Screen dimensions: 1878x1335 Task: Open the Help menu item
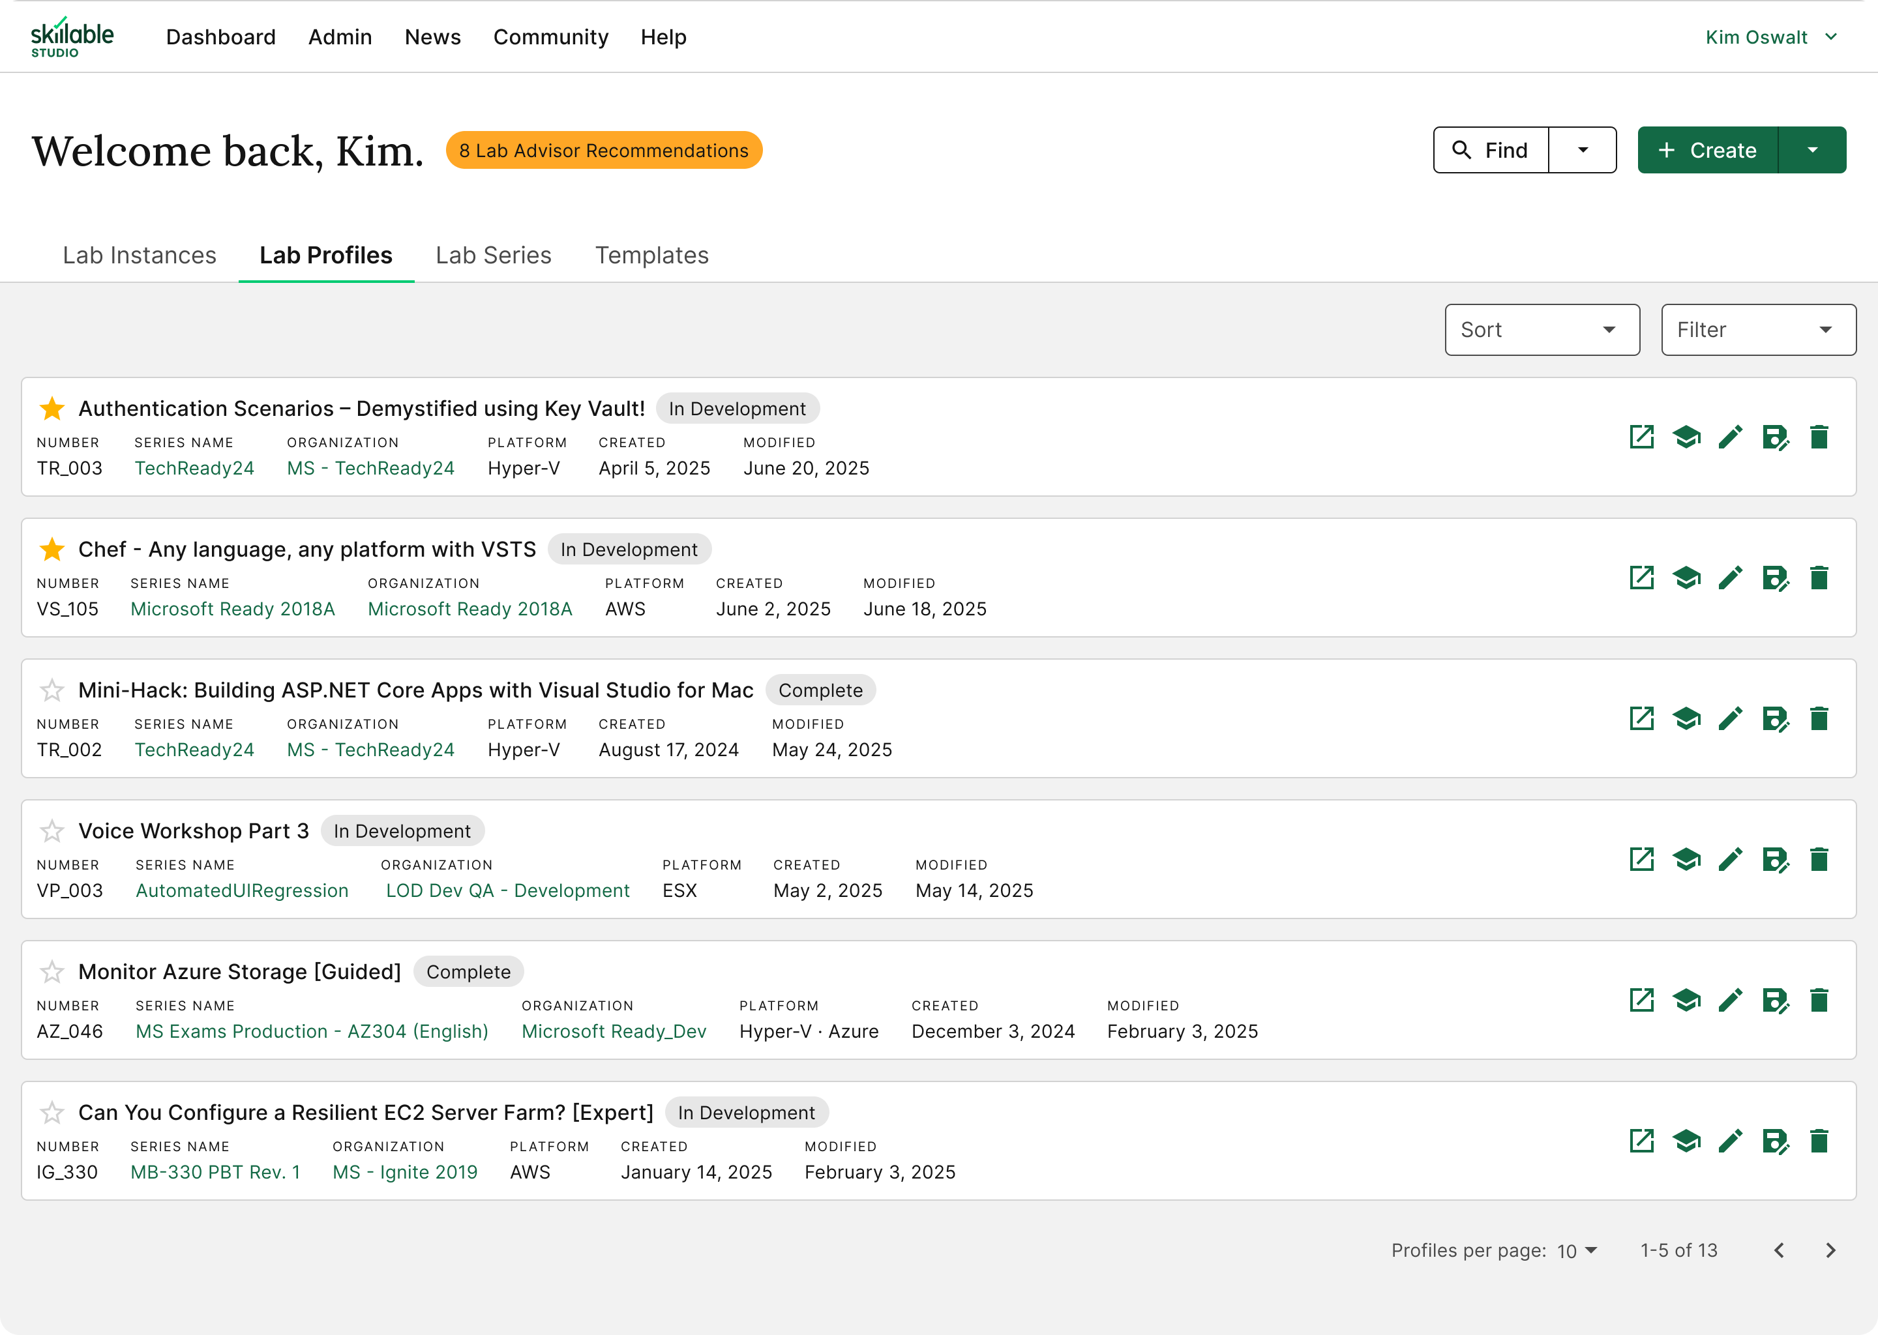(663, 37)
